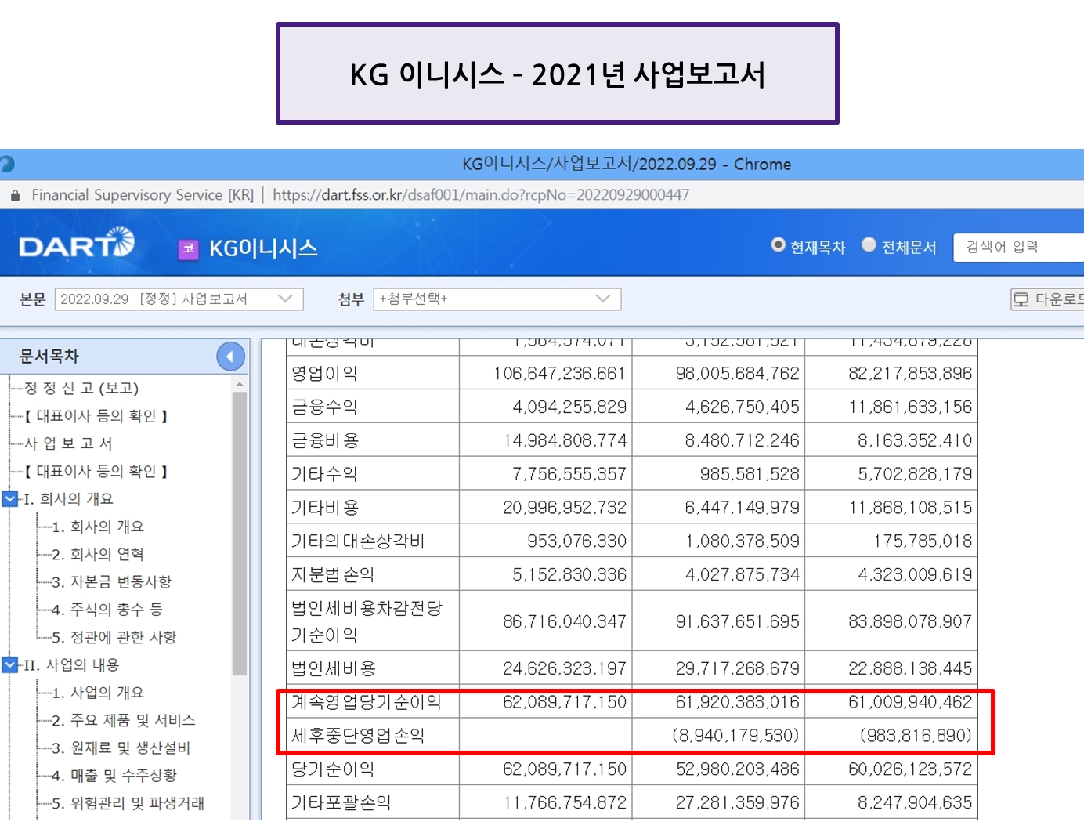Click the 금융수익 row label
Image resolution: width=1084 pixels, height=829 pixels.
[324, 407]
